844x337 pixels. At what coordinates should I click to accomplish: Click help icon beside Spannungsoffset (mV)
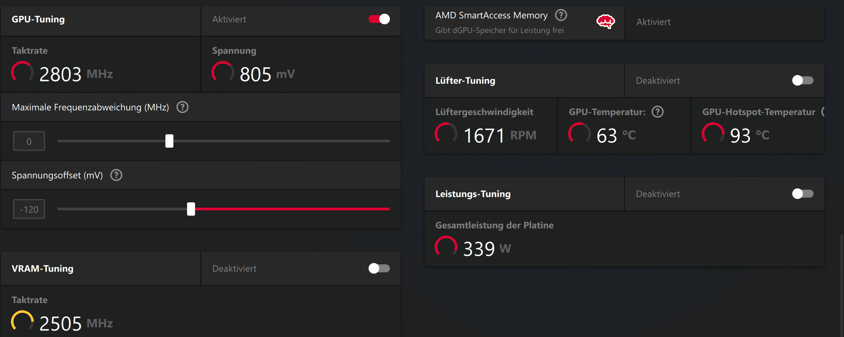pyautogui.click(x=116, y=175)
